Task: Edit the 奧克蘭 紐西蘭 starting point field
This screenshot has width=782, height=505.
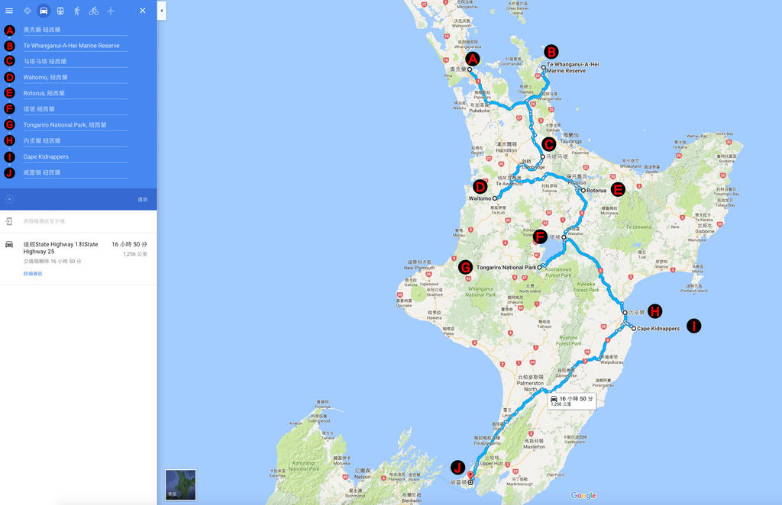Action: 76,30
